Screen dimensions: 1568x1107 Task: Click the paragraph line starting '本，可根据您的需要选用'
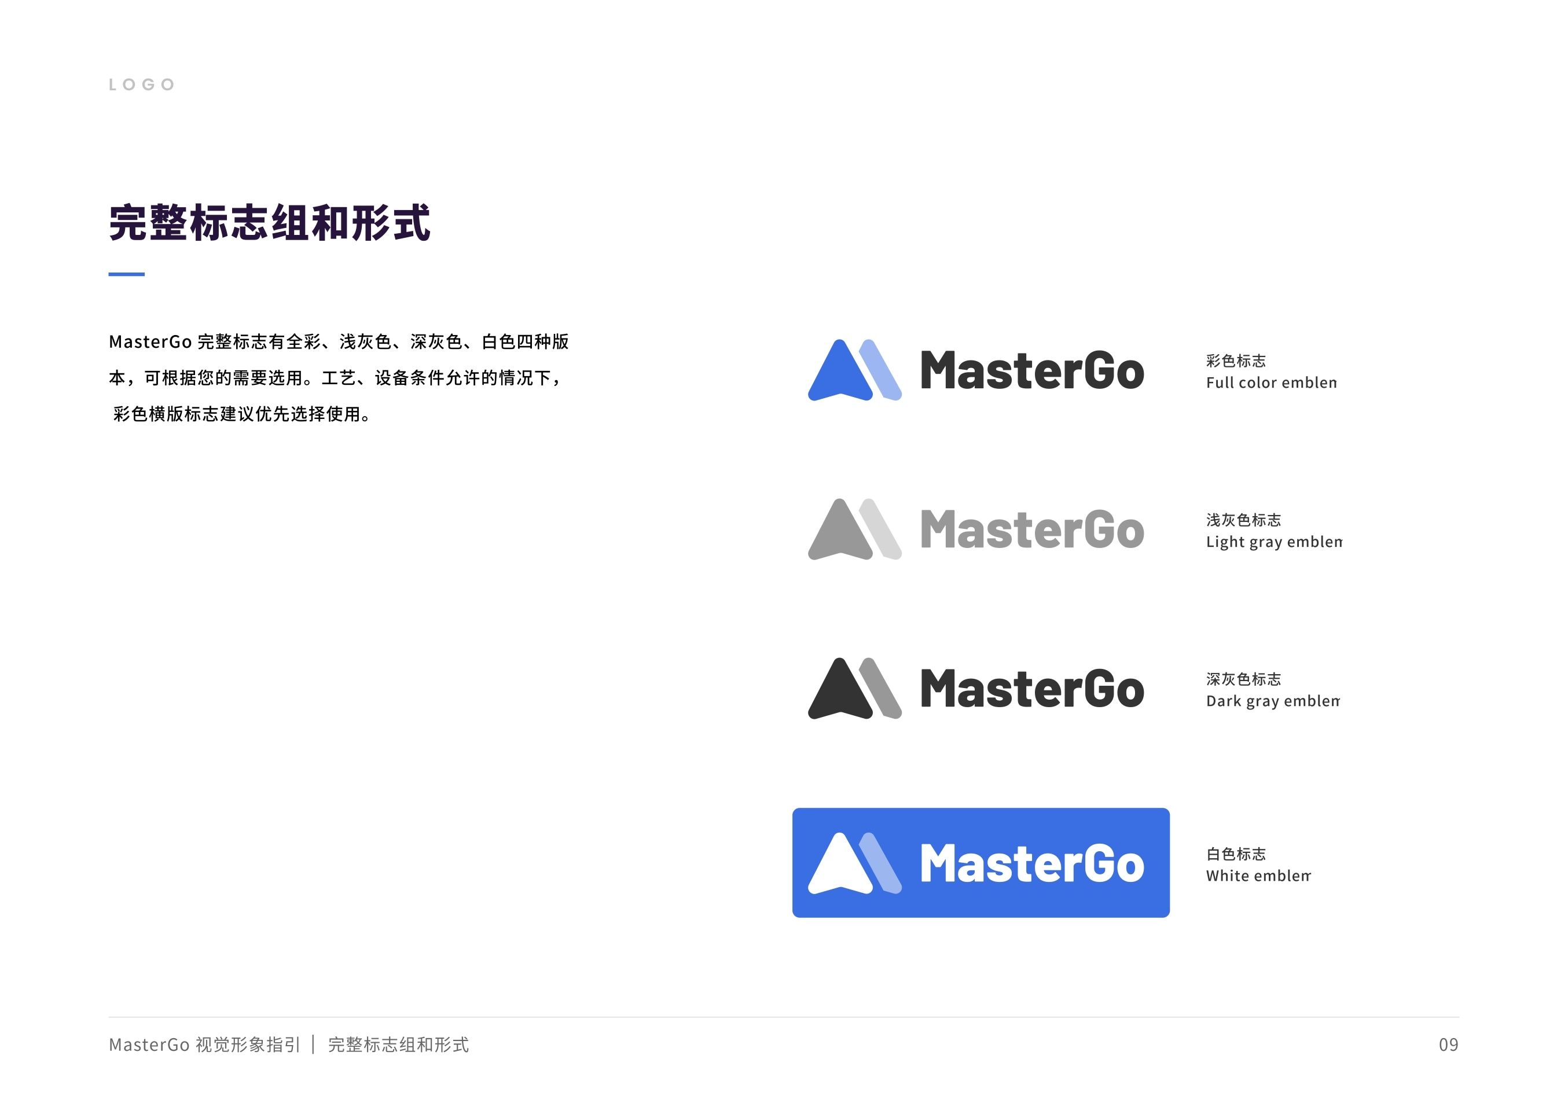pyautogui.click(x=335, y=378)
